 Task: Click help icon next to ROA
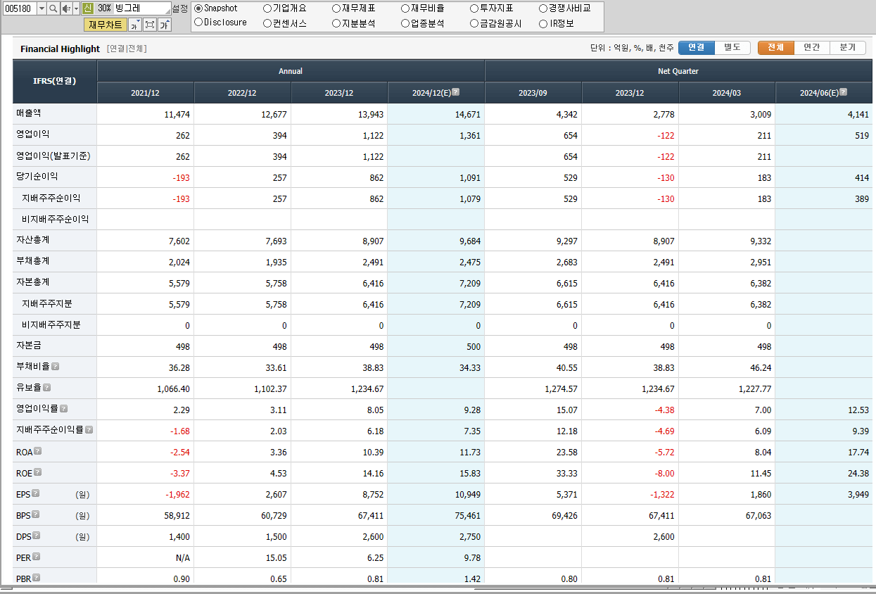[x=38, y=450]
